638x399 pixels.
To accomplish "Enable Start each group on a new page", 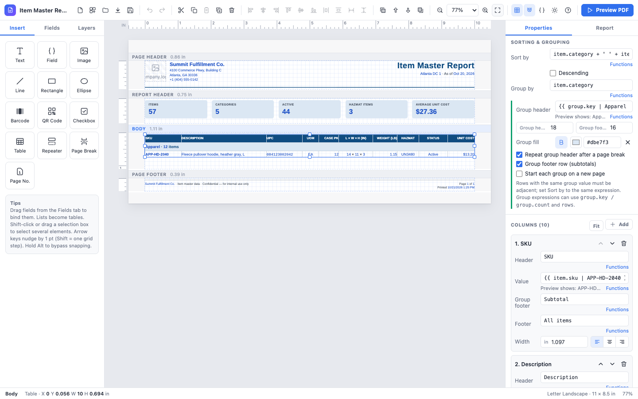I will (x=519, y=174).
